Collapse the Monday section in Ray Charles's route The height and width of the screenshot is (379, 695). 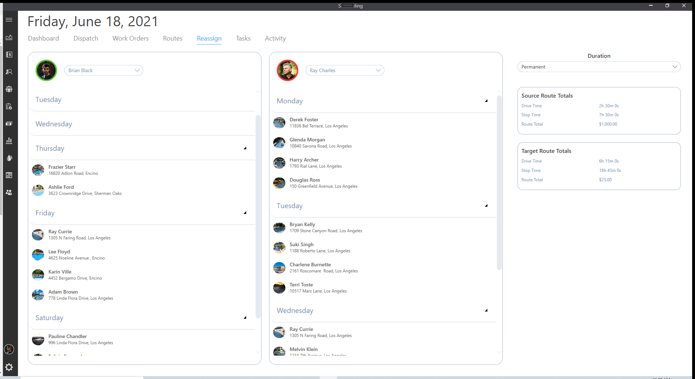click(486, 101)
